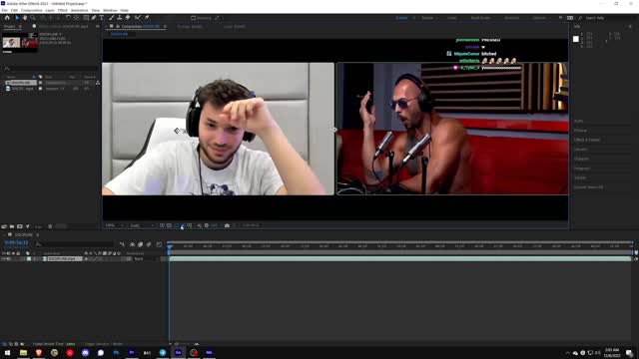
Task: Select the Pen tool
Action: pos(94,18)
